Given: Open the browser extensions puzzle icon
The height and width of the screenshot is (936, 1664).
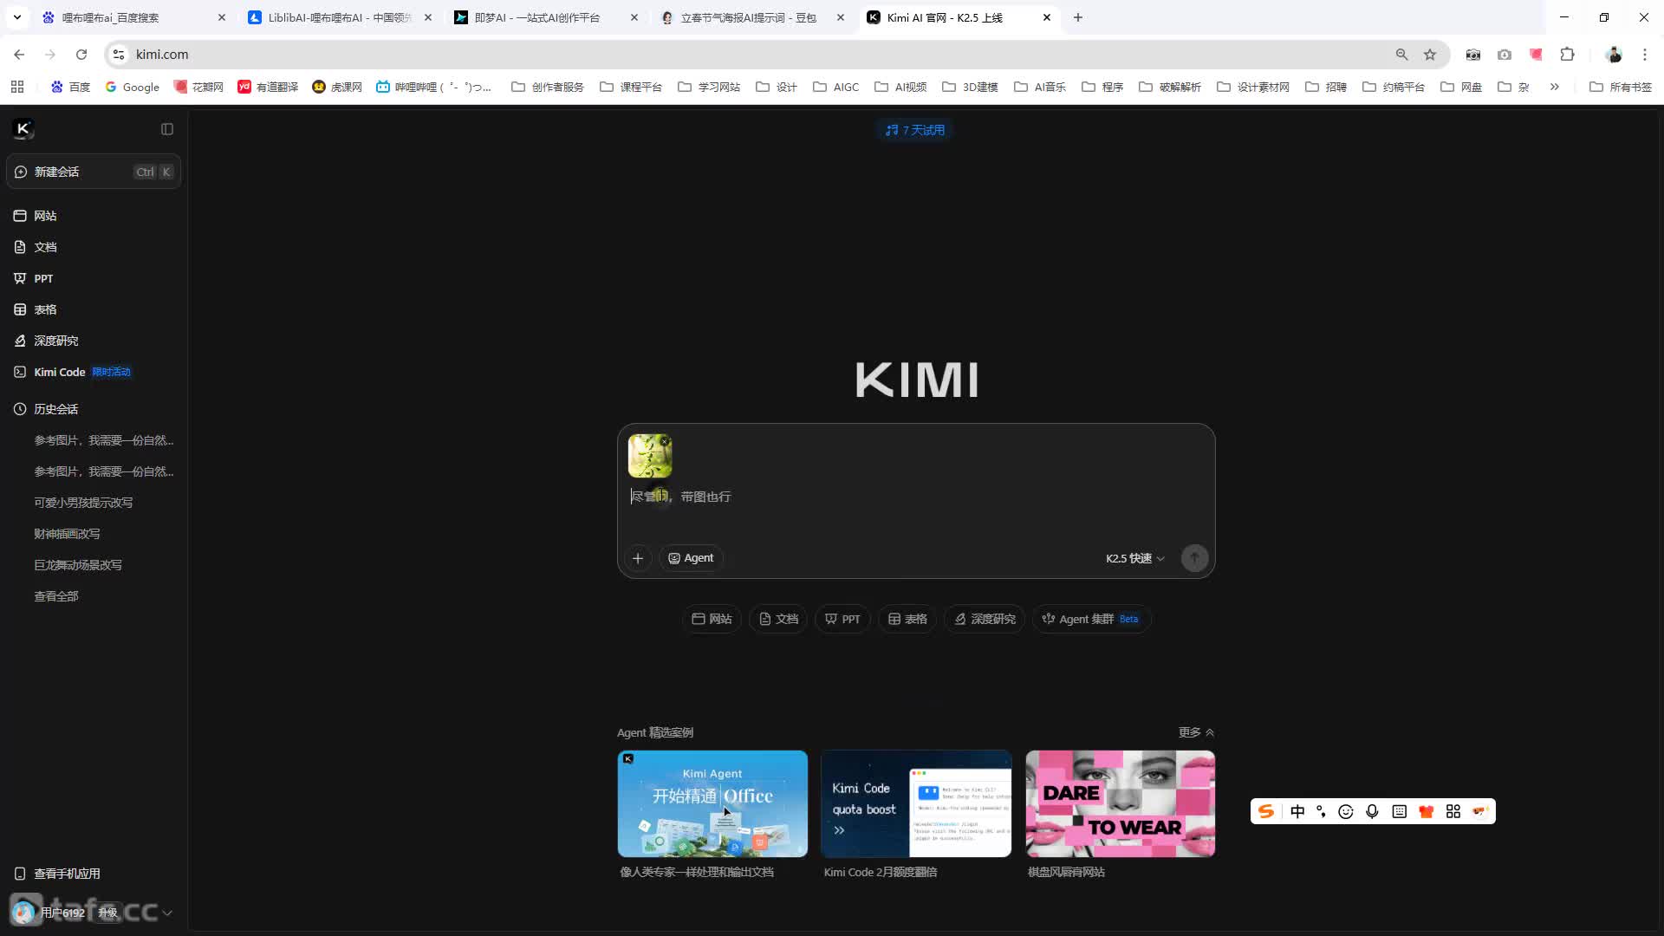Looking at the screenshot, I should click(1567, 55).
